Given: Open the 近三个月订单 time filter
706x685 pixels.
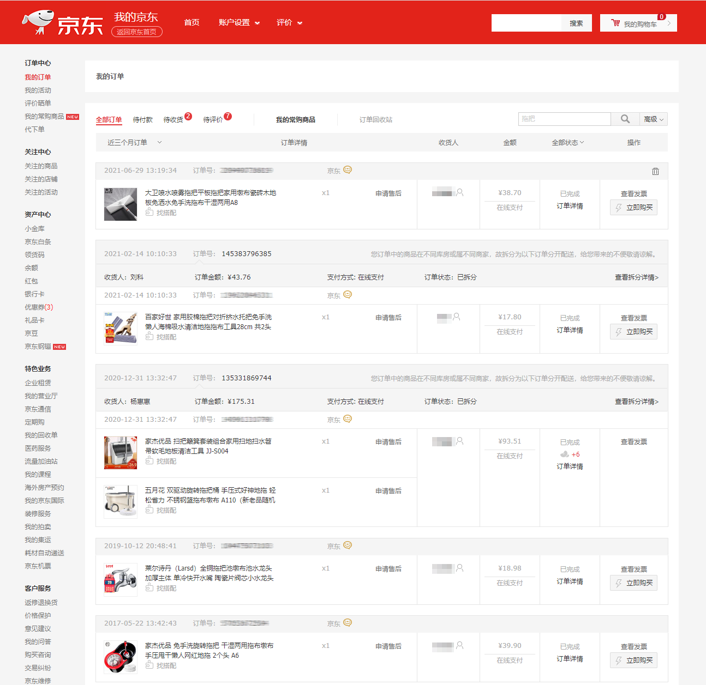Looking at the screenshot, I should point(134,142).
